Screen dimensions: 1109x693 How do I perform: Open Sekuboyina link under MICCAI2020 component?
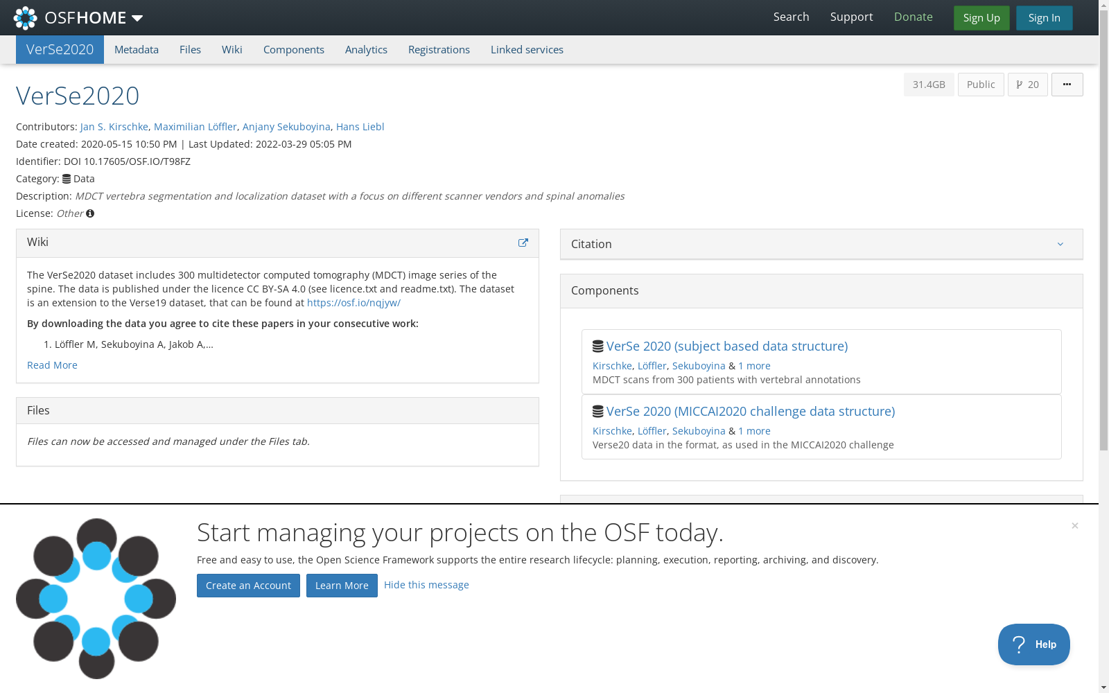click(699, 431)
